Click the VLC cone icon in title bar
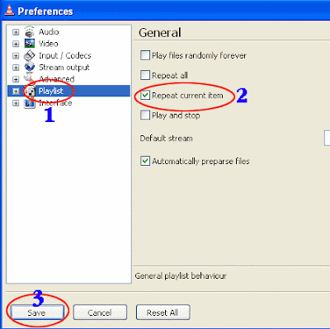 (x=9, y=10)
